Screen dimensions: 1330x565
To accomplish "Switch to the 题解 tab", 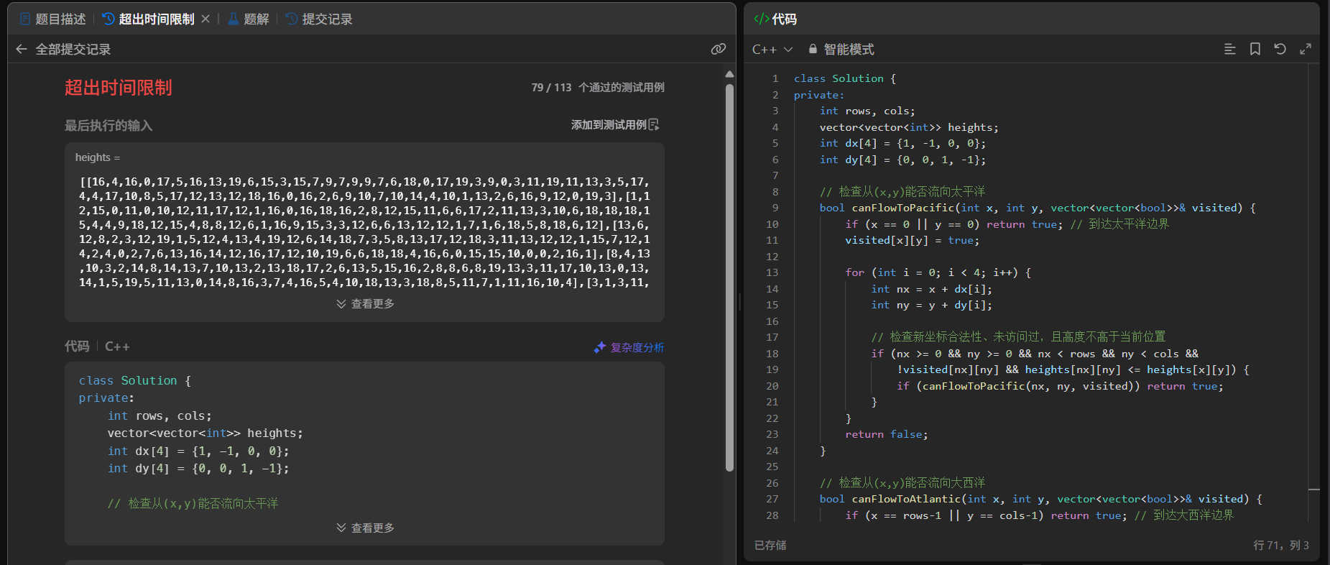I will [x=249, y=19].
